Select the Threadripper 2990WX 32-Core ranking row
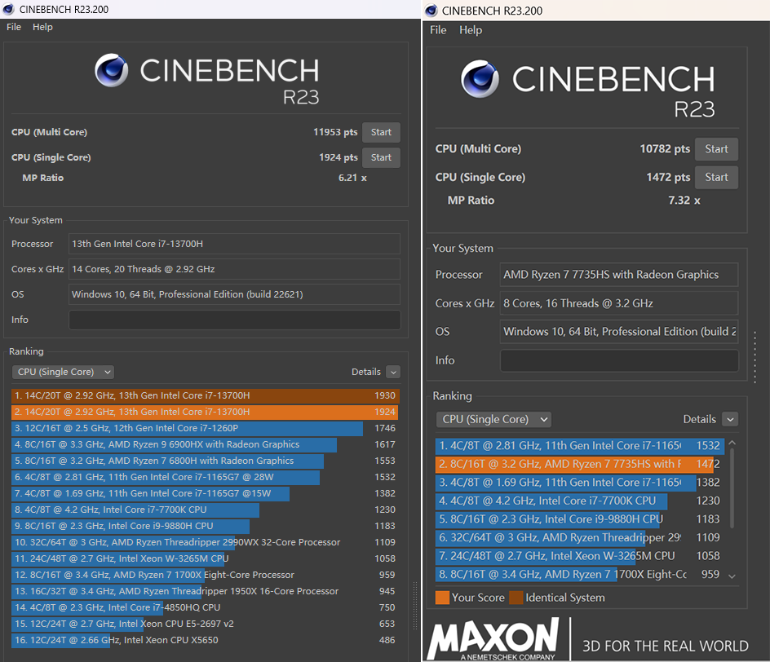The image size is (770, 662). point(206,542)
